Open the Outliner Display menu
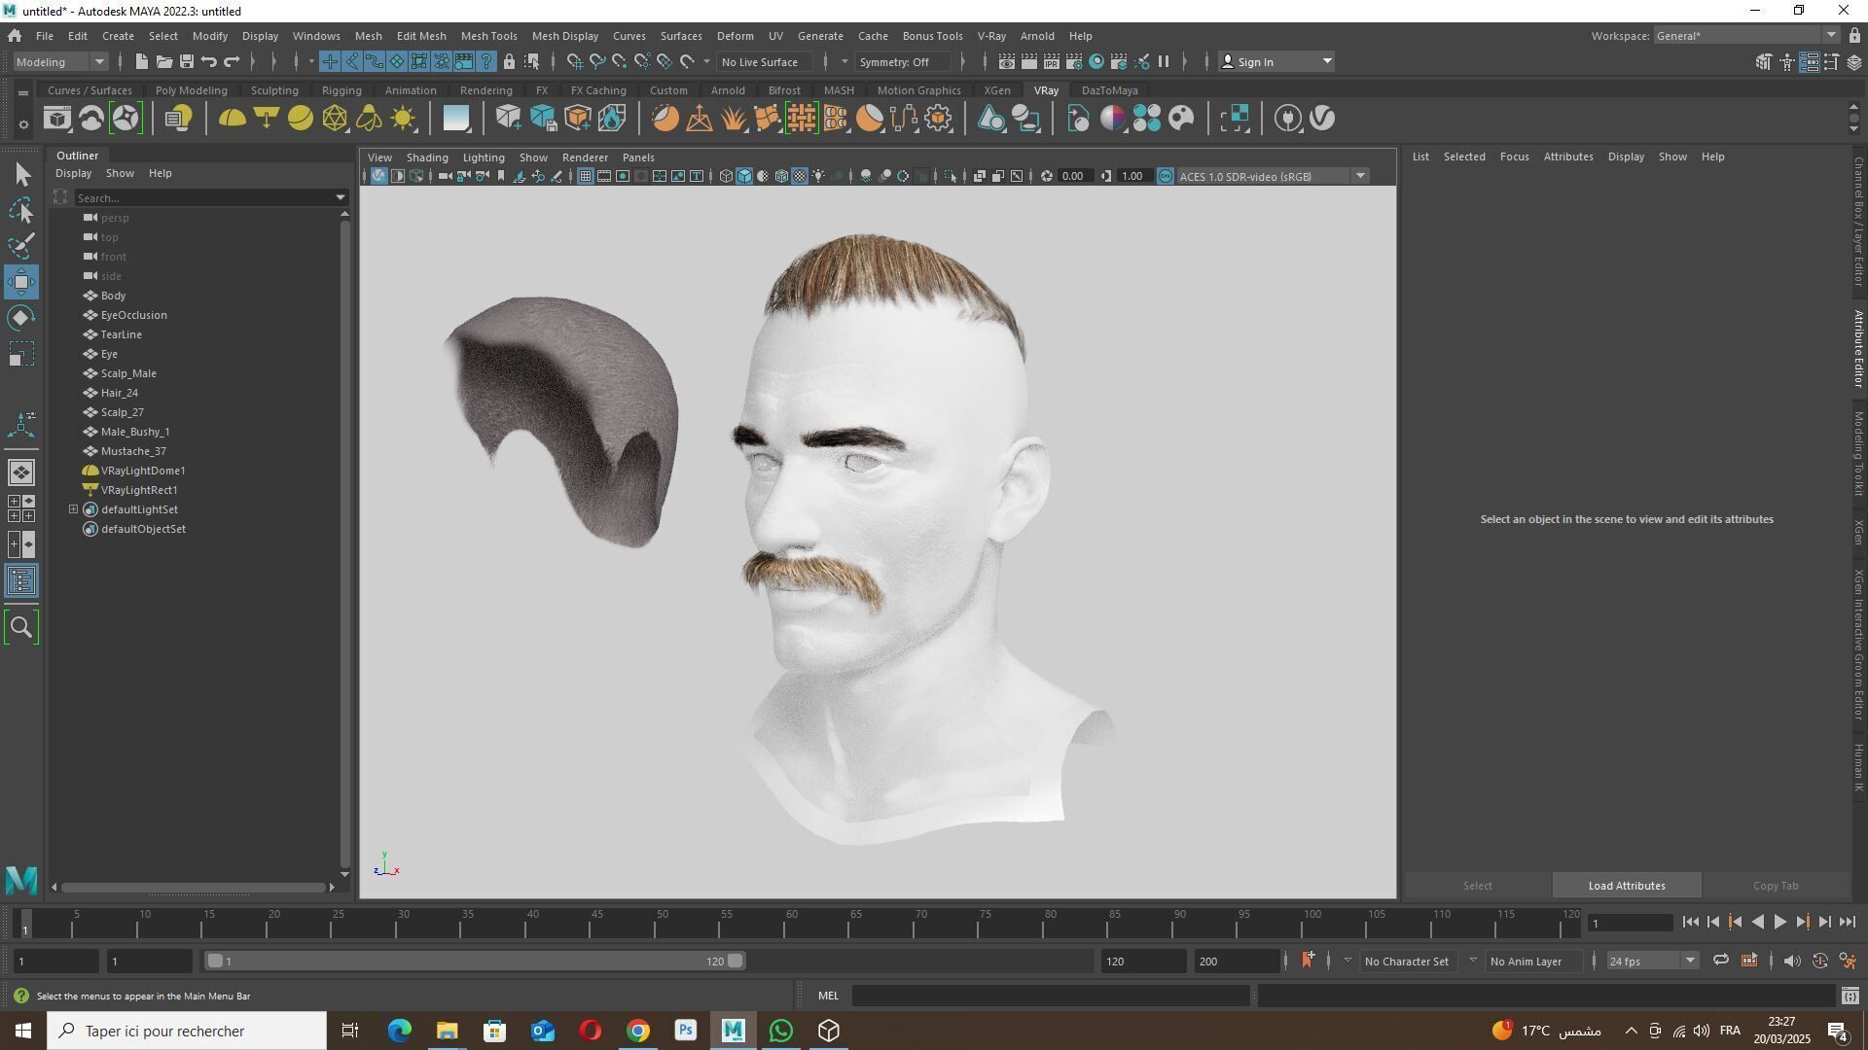Screen dimensions: 1868x1050 [73, 173]
